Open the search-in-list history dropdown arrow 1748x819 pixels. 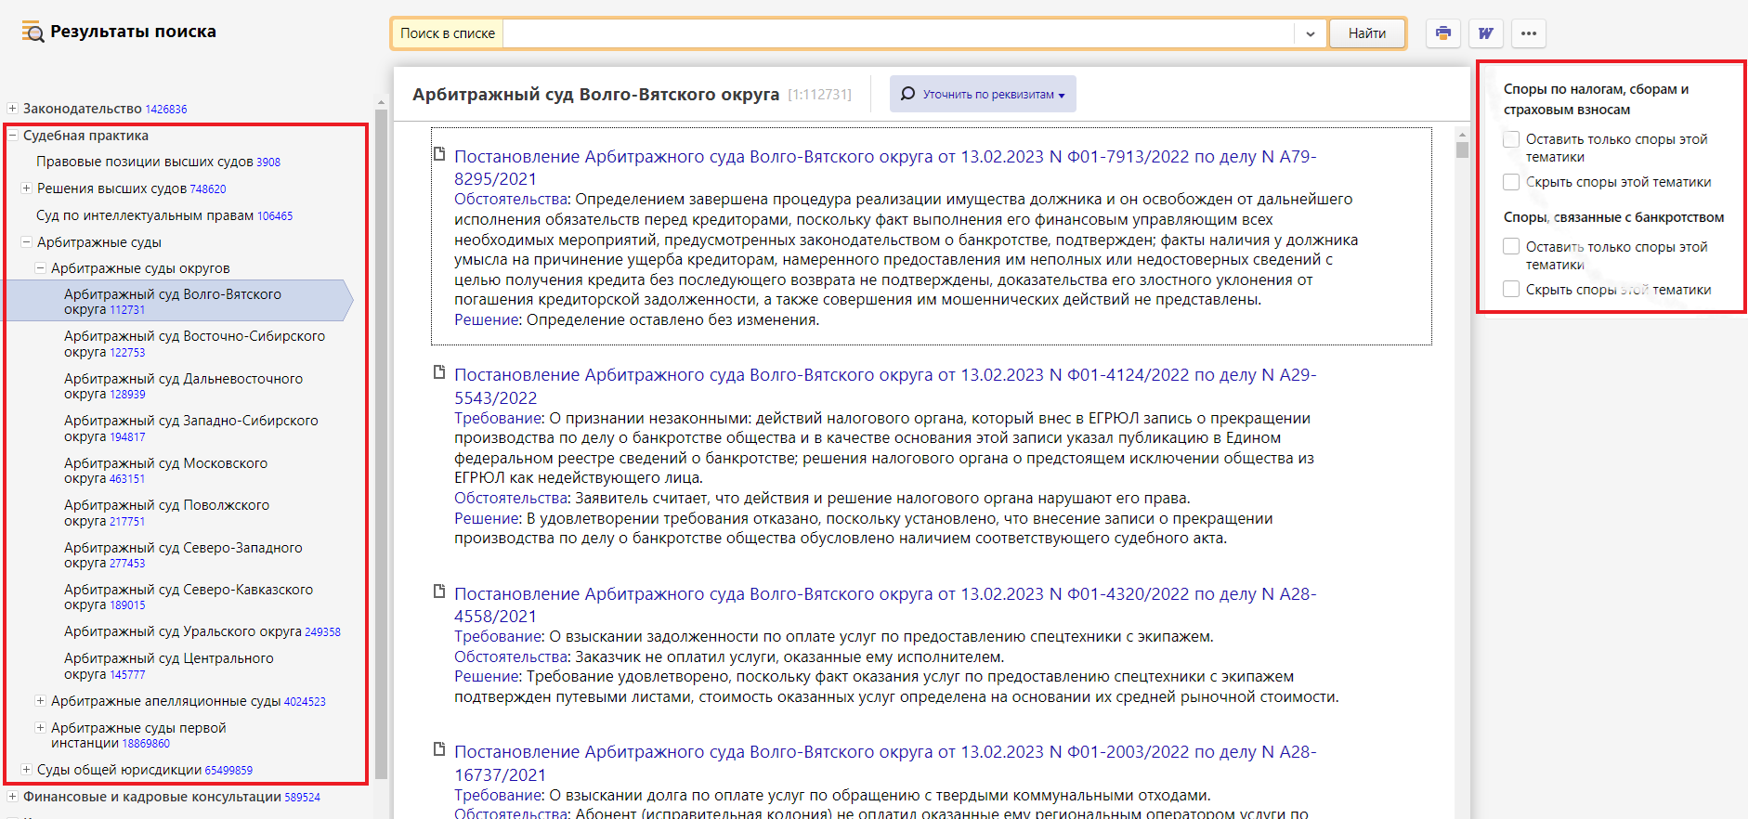(x=1310, y=33)
